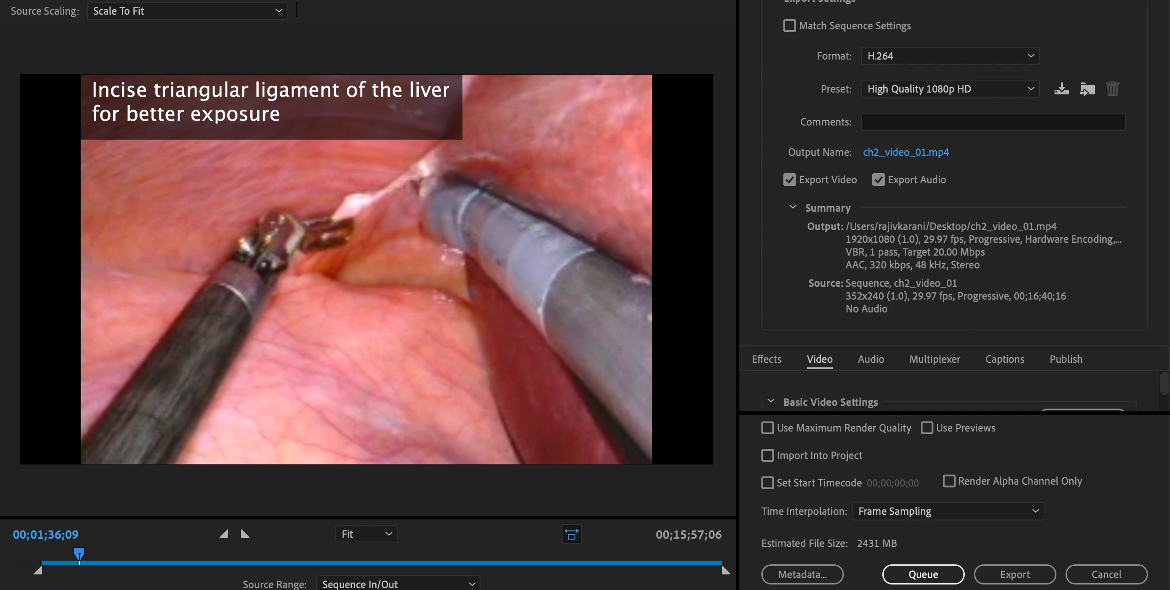Screen dimensions: 1170x590
Task: Open the Preset dropdown High Quality 1080p HD
Action: pos(950,89)
